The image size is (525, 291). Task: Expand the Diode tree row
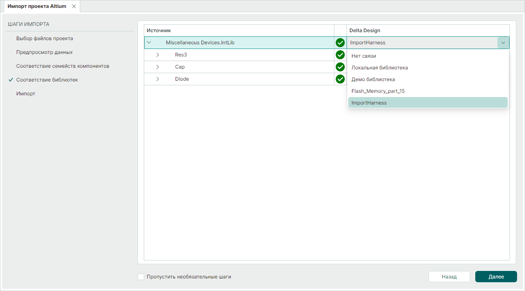(x=158, y=79)
